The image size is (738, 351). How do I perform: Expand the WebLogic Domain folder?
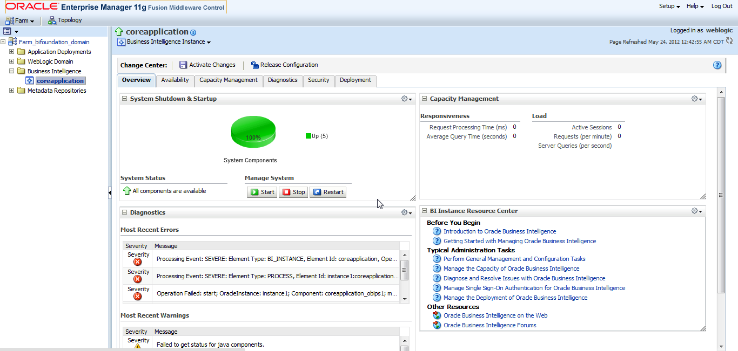(11, 61)
